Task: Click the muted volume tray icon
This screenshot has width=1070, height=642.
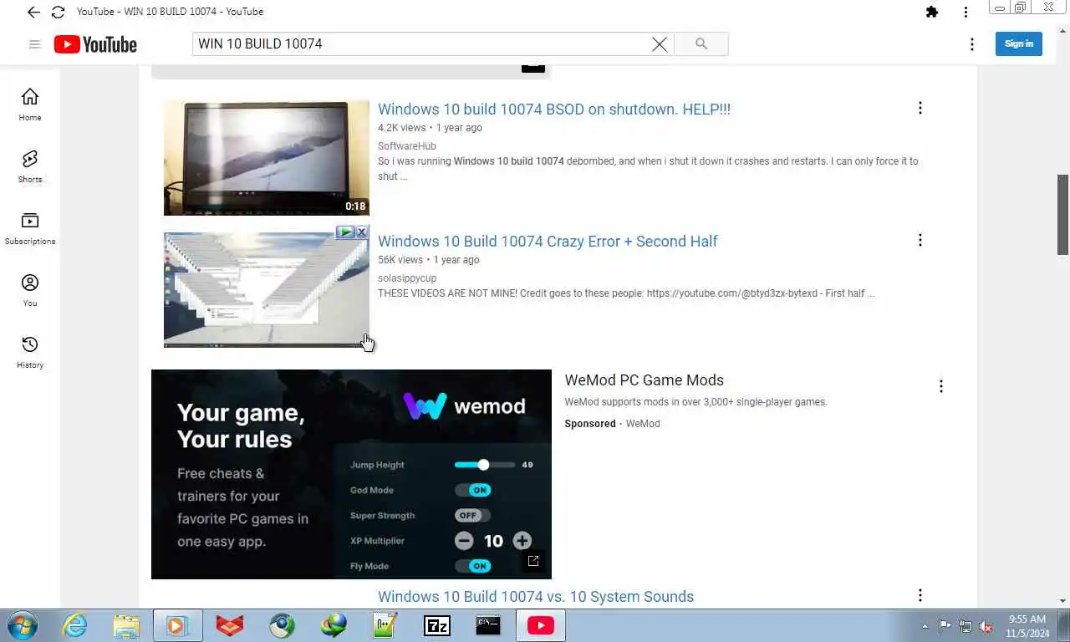Action: click(986, 626)
